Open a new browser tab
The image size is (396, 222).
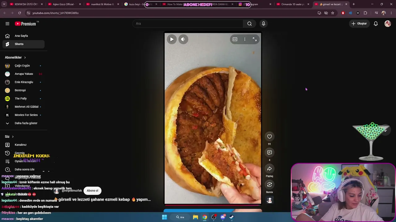354,4
